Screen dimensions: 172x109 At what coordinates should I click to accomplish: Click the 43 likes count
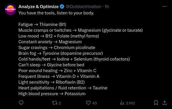click(x=95, y=103)
